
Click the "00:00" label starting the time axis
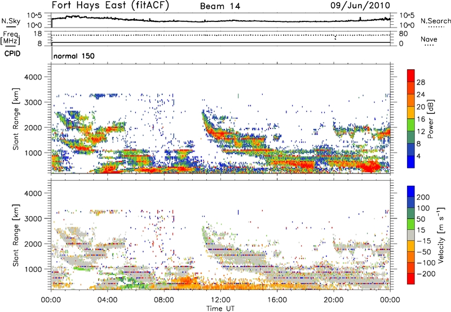(x=51, y=300)
